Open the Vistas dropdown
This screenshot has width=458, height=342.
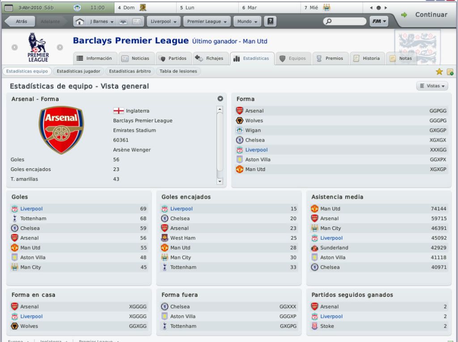pos(432,86)
